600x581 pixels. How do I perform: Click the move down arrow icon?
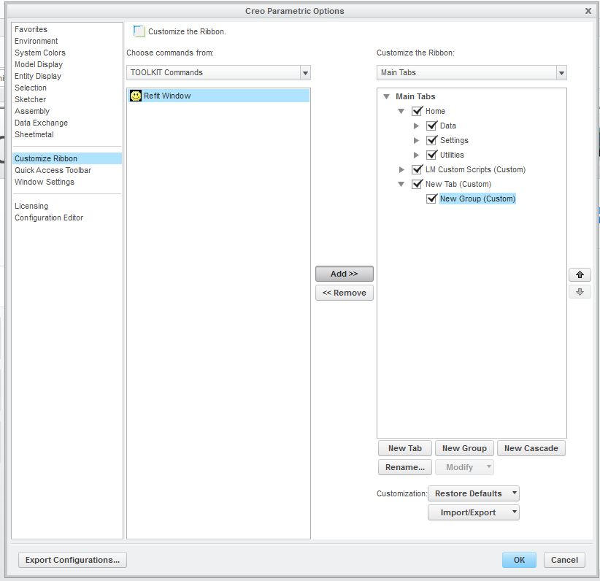point(580,292)
